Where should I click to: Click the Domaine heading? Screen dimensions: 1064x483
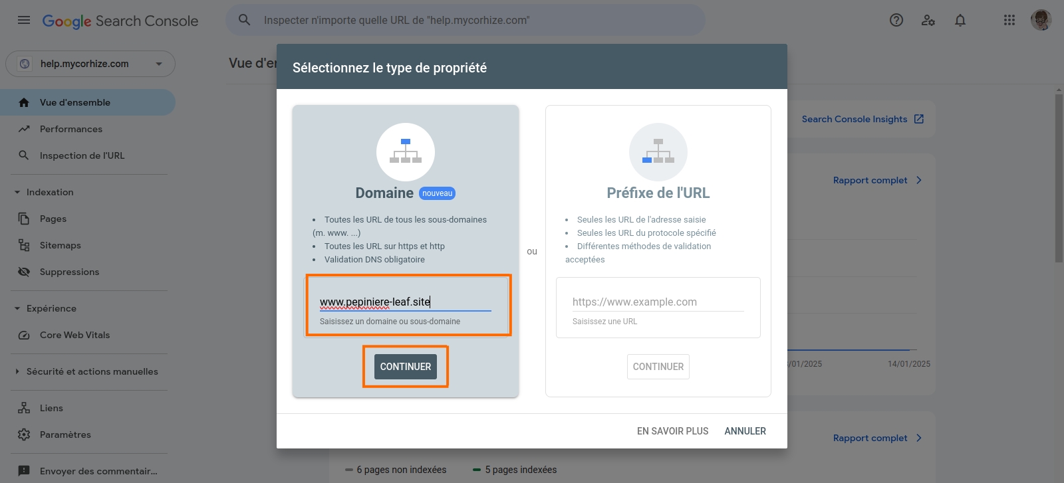tap(384, 193)
